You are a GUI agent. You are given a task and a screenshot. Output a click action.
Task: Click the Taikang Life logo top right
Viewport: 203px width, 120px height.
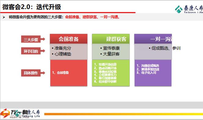coord(189,9)
